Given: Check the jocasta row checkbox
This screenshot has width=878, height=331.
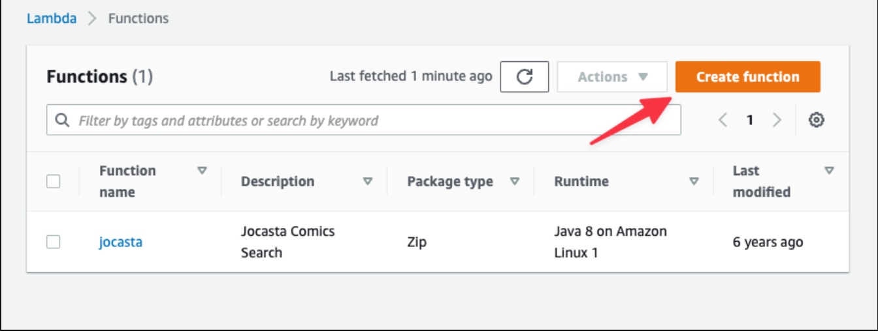Looking at the screenshot, I should (x=54, y=242).
